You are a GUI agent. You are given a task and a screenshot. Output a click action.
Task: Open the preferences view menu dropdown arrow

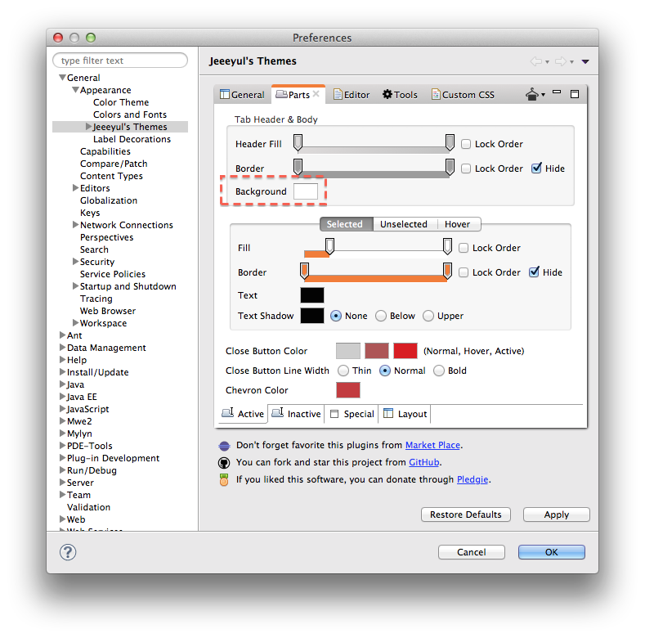(x=585, y=61)
